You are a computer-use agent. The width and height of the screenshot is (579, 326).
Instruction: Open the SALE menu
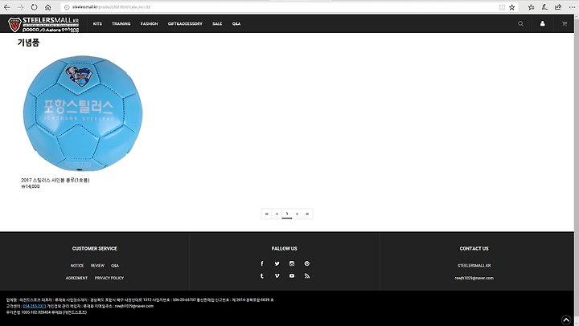(x=217, y=23)
